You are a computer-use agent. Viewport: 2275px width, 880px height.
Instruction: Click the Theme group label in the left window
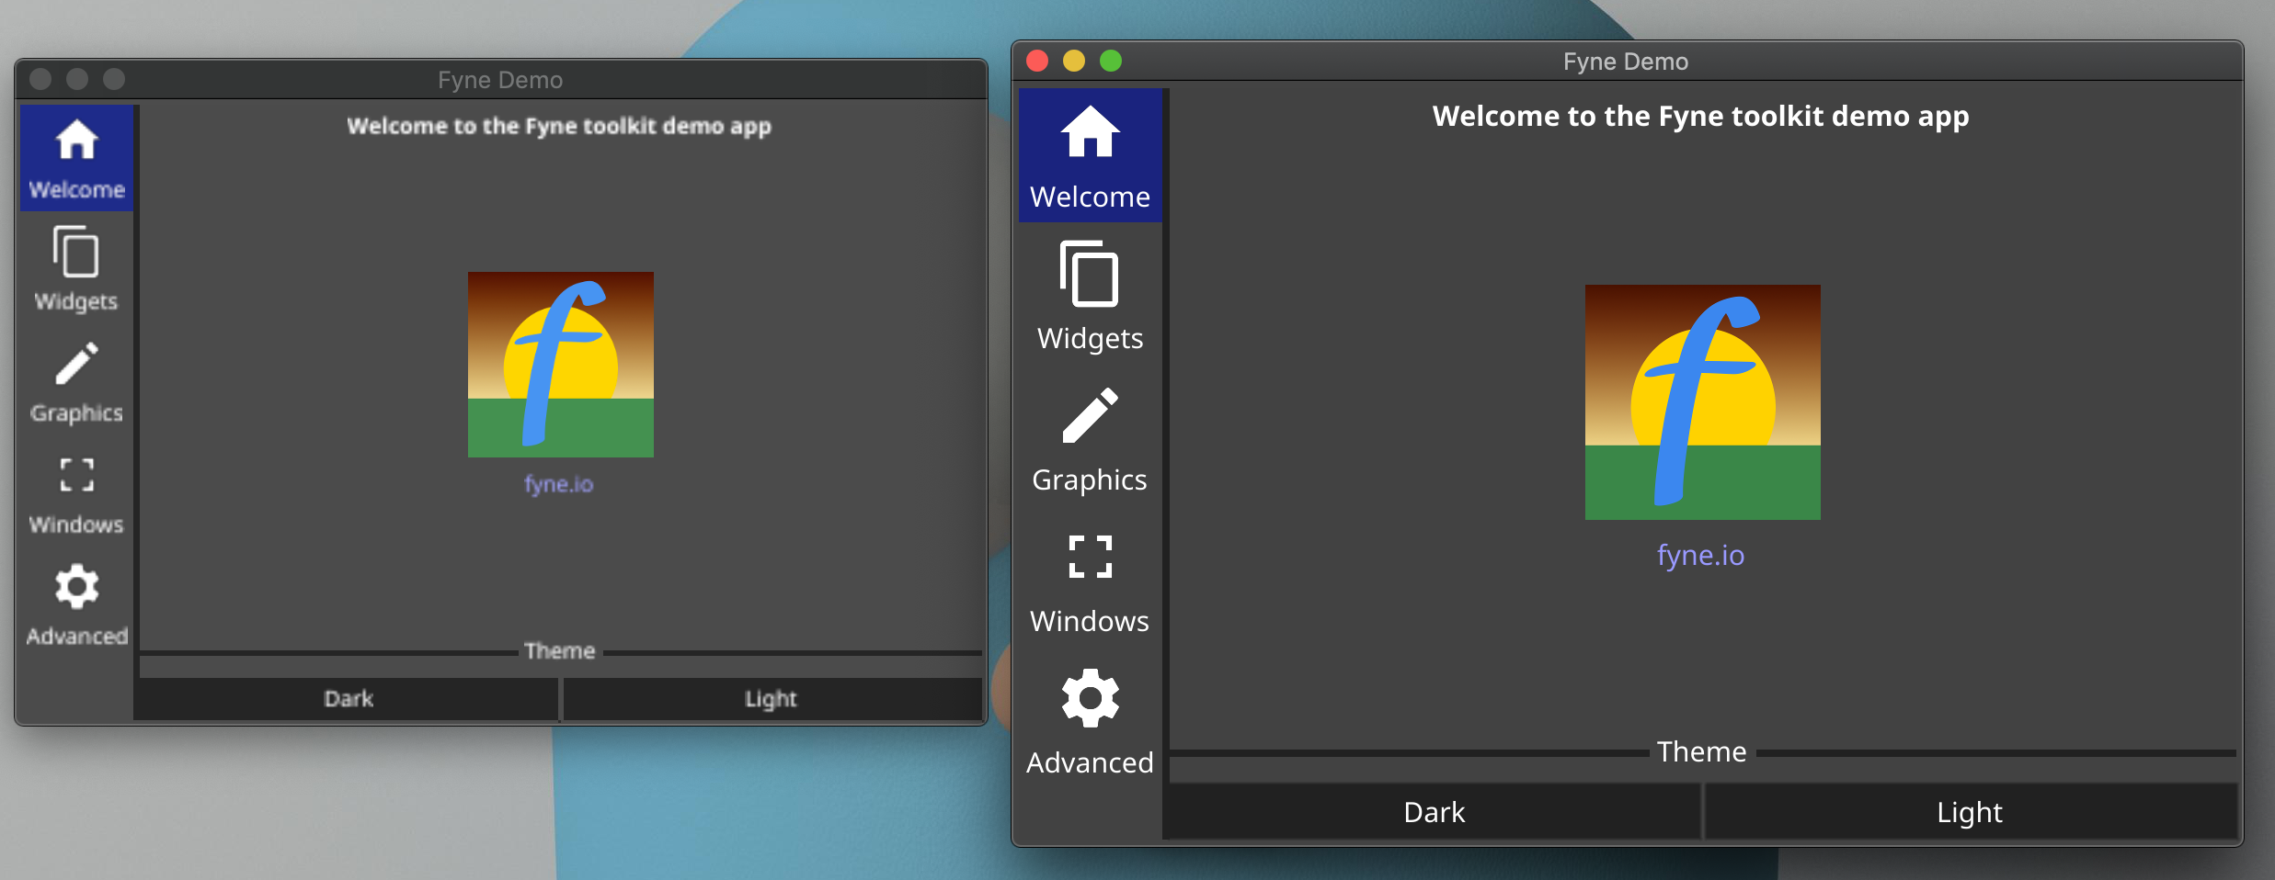[559, 651]
